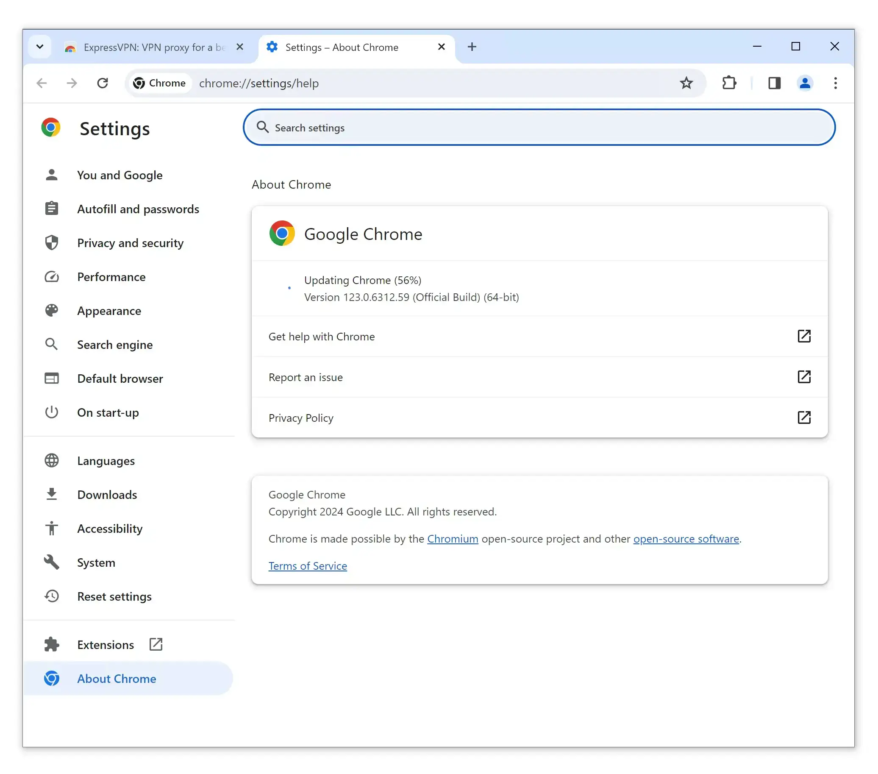The image size is (878, 774).
Task: Open Get help with Chrome link
Action: coord(539,337)
